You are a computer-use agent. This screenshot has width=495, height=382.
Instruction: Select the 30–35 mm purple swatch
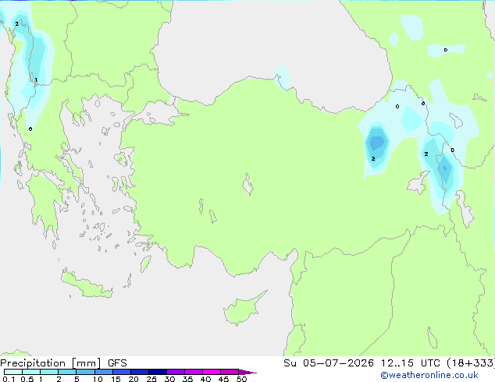pos(176,372)
